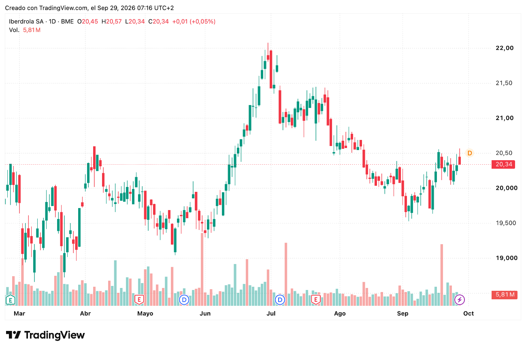Click the 'Ago' time axis label
526x350 pixels.
pos(340,313)
